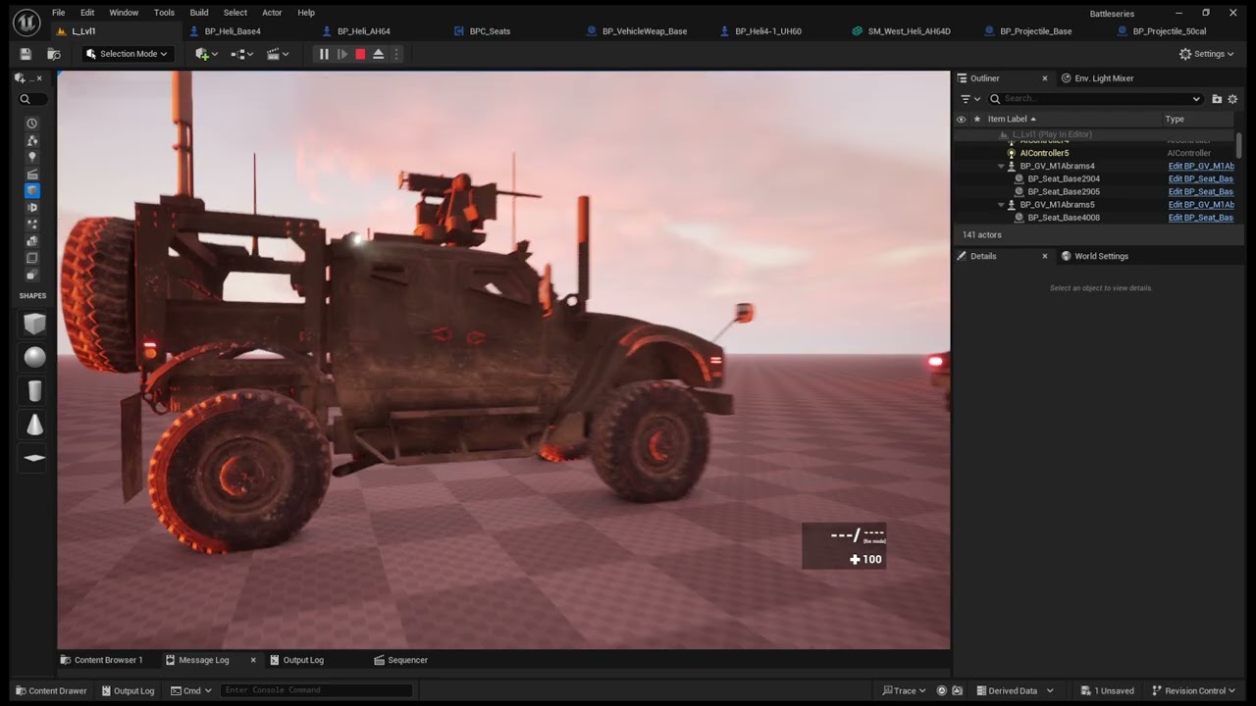The height and width of the screenshot is (706, 1256).
Task: Open the Actor menu
Action: (x=272, y=13)
